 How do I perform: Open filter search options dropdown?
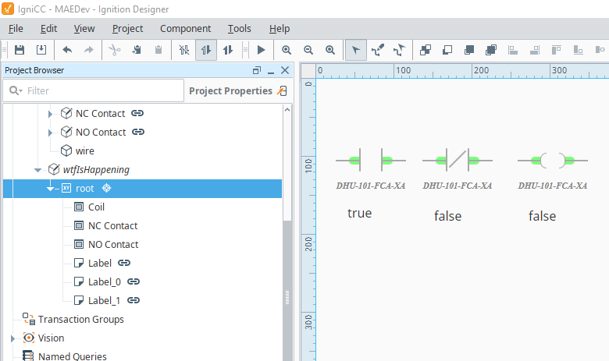pyautogui.click(x=16, y=90)
